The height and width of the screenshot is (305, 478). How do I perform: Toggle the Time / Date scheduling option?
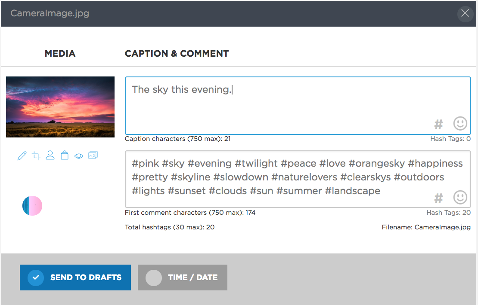point(182,278)
